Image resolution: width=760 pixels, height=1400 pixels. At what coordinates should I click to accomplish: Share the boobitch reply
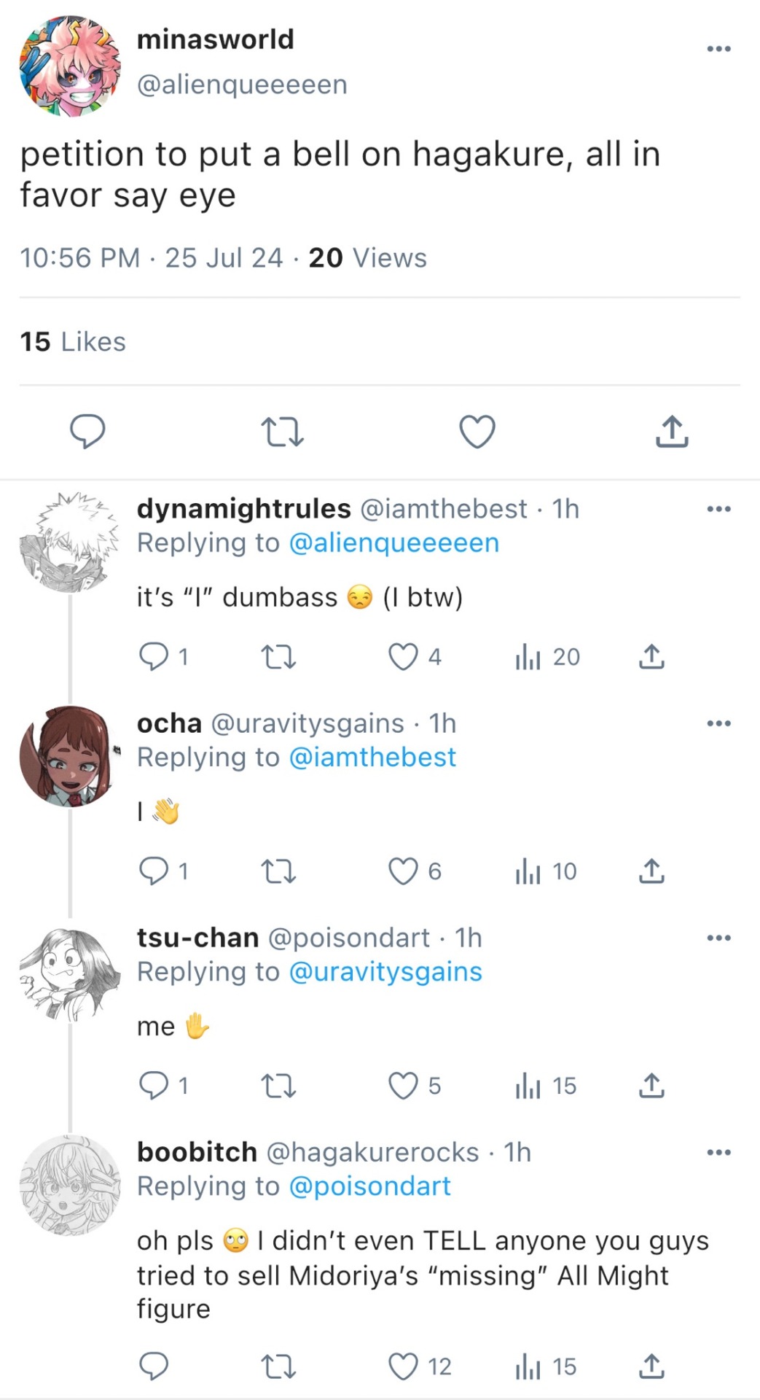(x=651, y=1366)
